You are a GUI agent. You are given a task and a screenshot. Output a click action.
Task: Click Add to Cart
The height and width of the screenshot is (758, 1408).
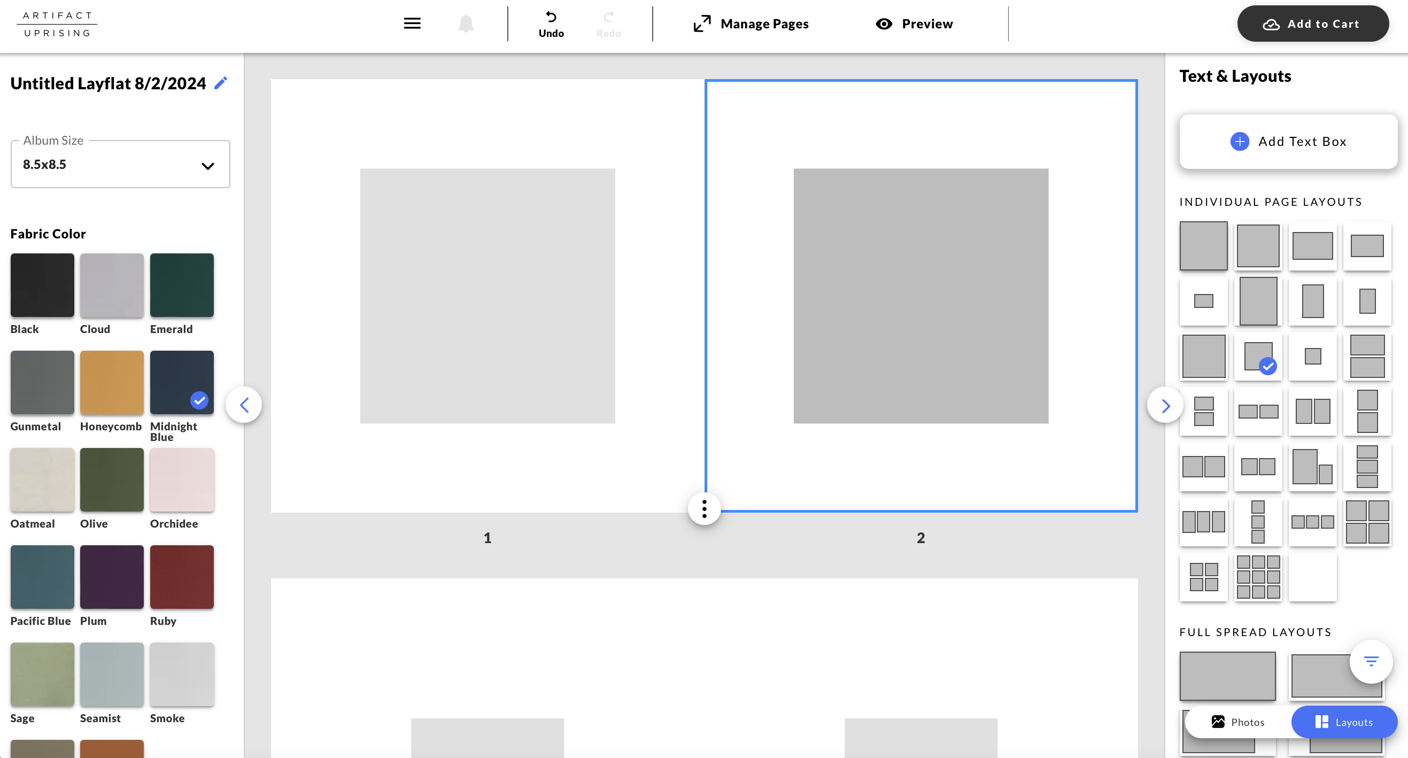(1312, 24)
